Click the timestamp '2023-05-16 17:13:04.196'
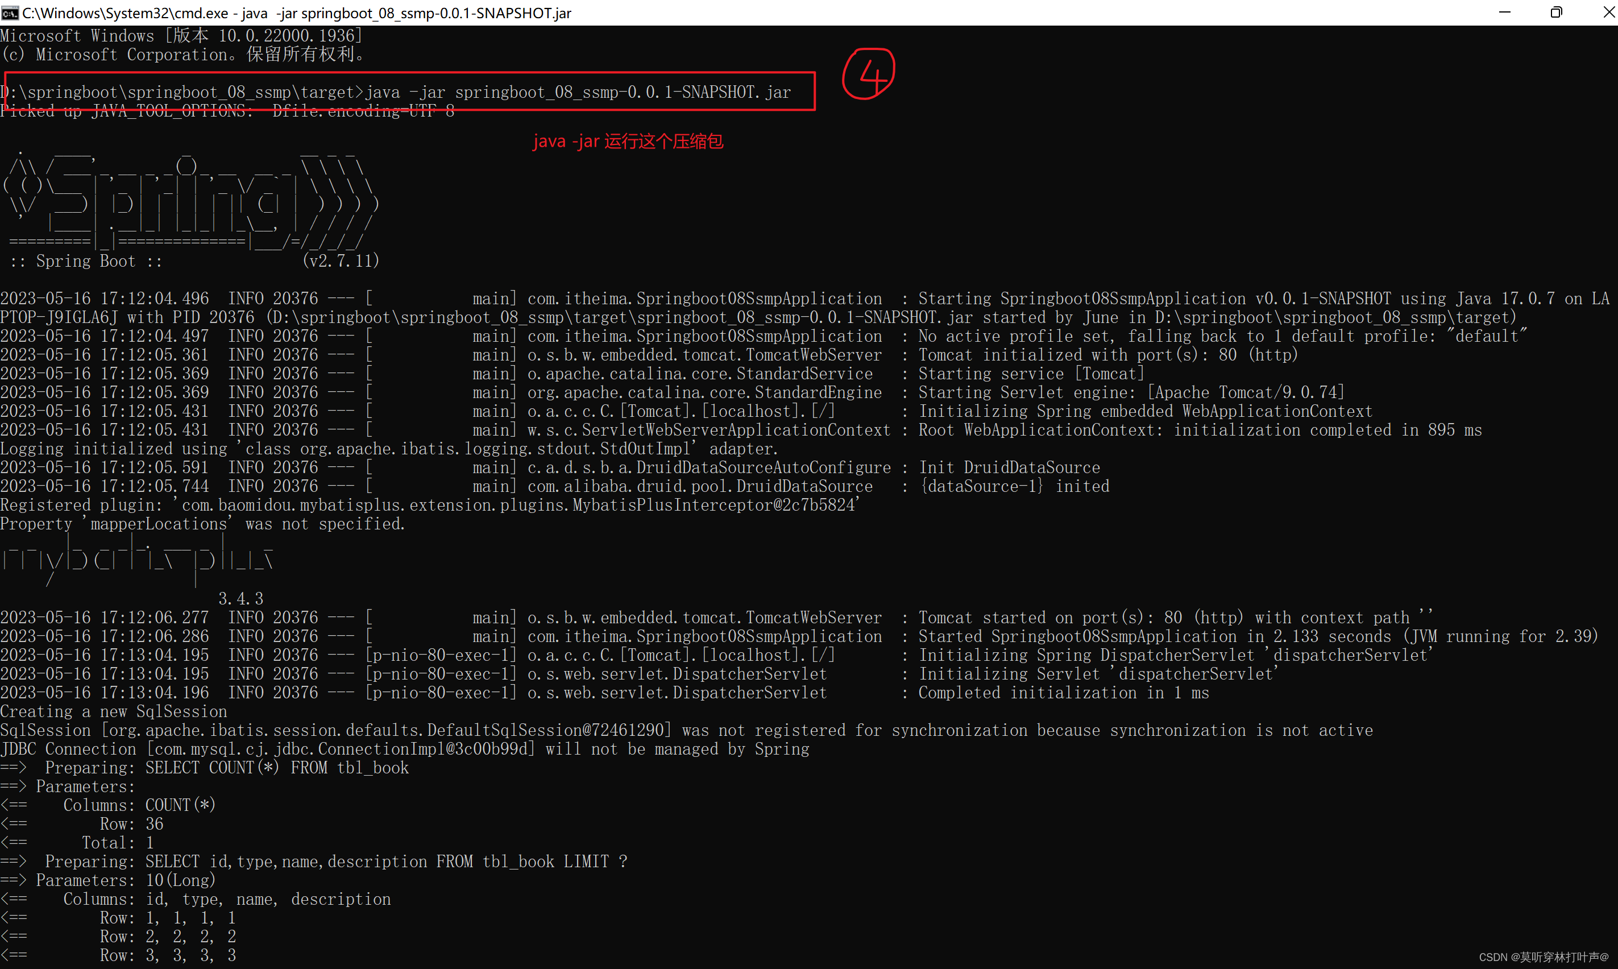The height and width of the screenshot is (969, 1618). (x=105, y=693)
